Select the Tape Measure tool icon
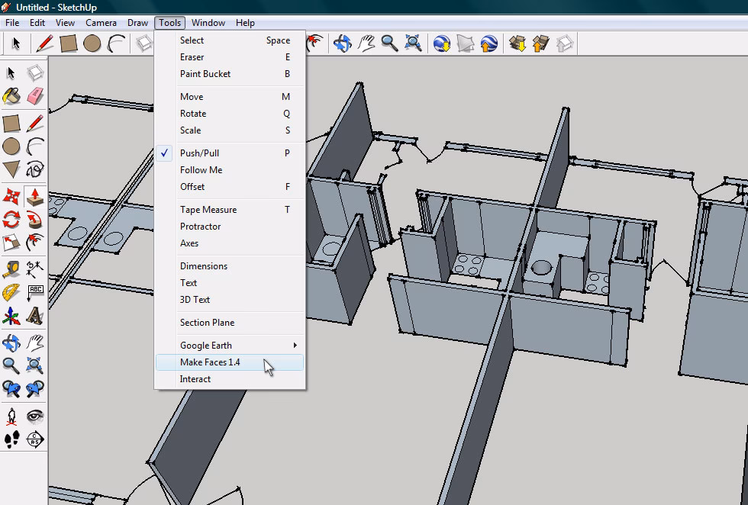 11,269
